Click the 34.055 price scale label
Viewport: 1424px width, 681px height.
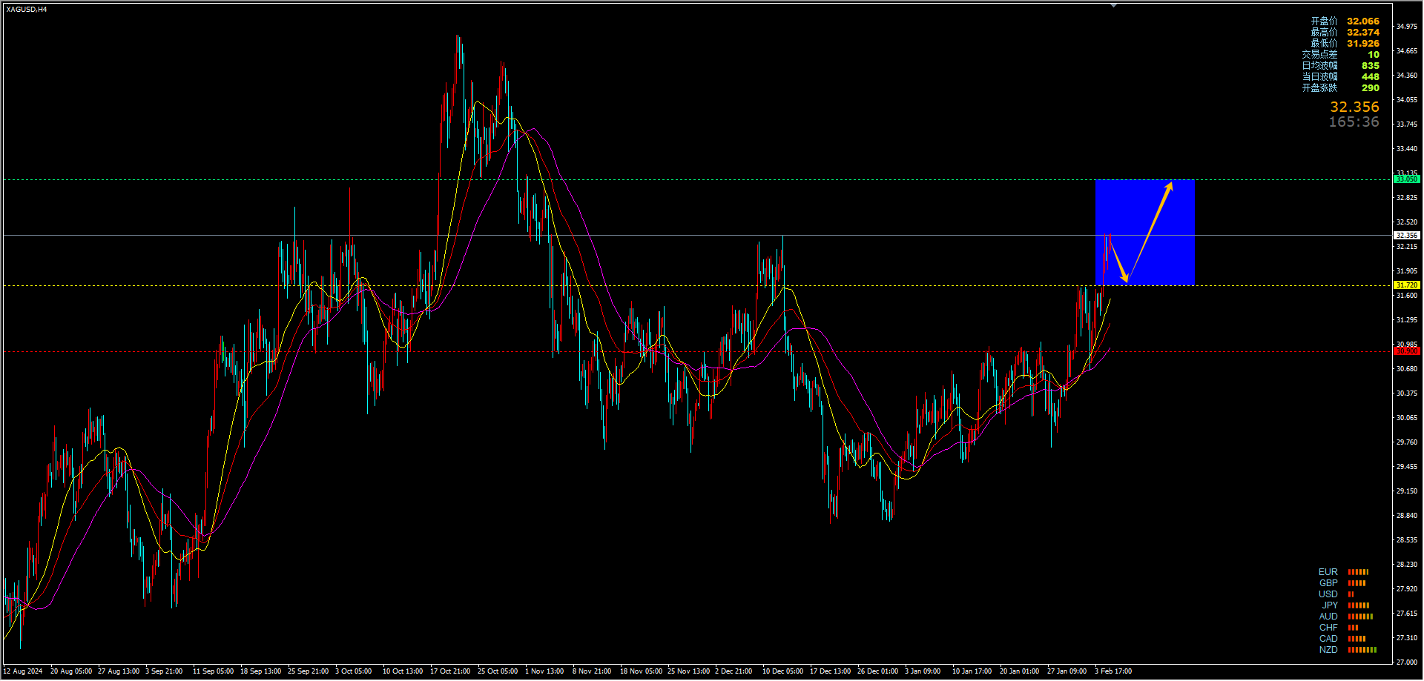tap(1406, 100)
